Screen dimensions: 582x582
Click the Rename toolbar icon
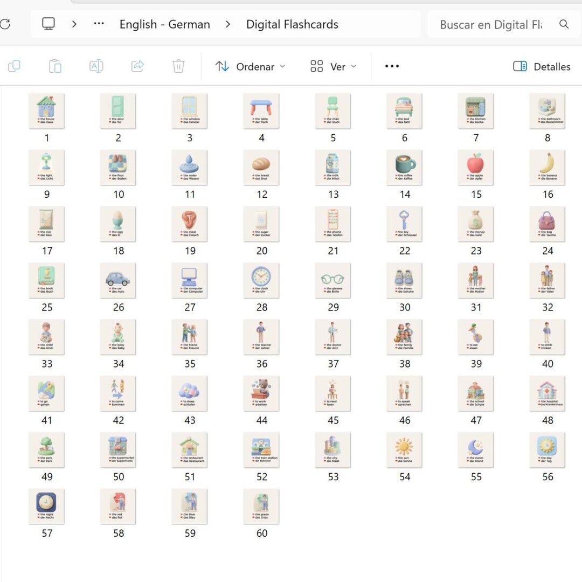point(96,66)
